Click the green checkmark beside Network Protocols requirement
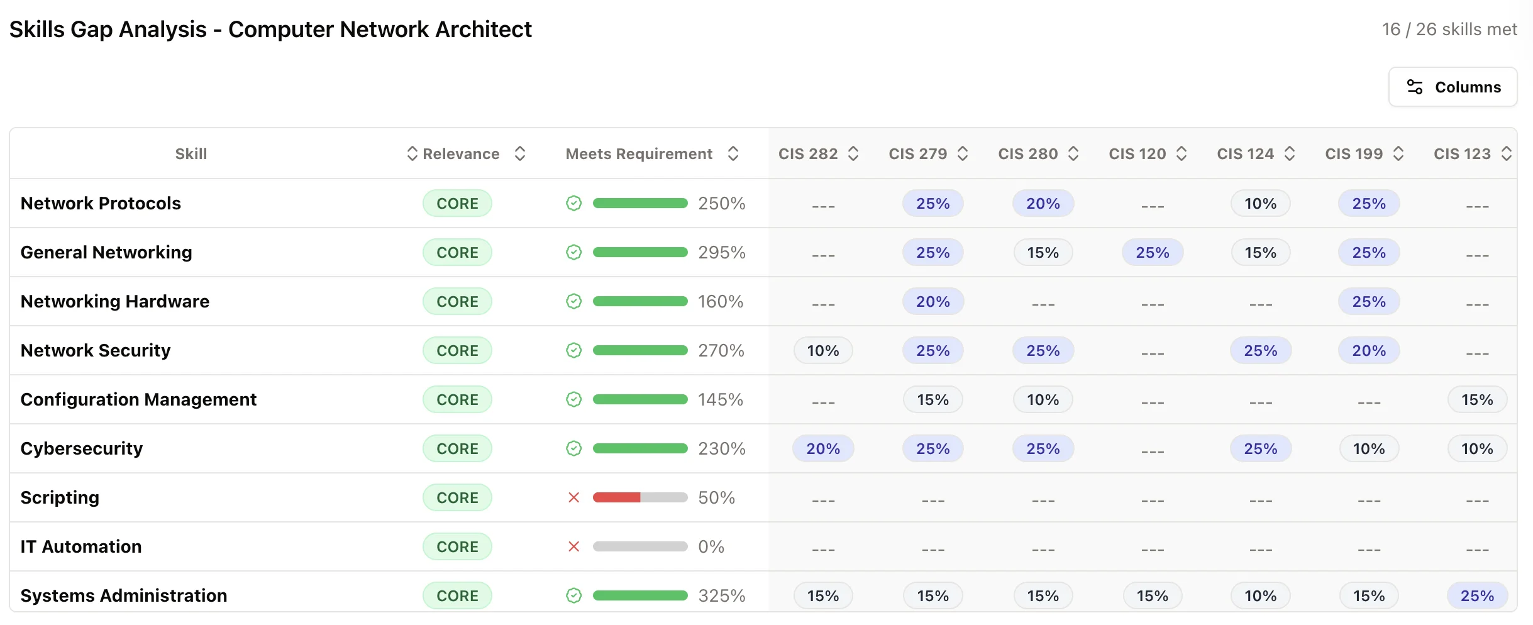Image resolution: width=1533 pixels, height=625 pixels. (x=574, y=203)
